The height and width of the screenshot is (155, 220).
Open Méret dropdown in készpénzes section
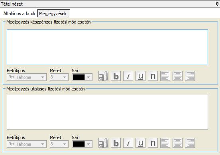pos(59,77)
